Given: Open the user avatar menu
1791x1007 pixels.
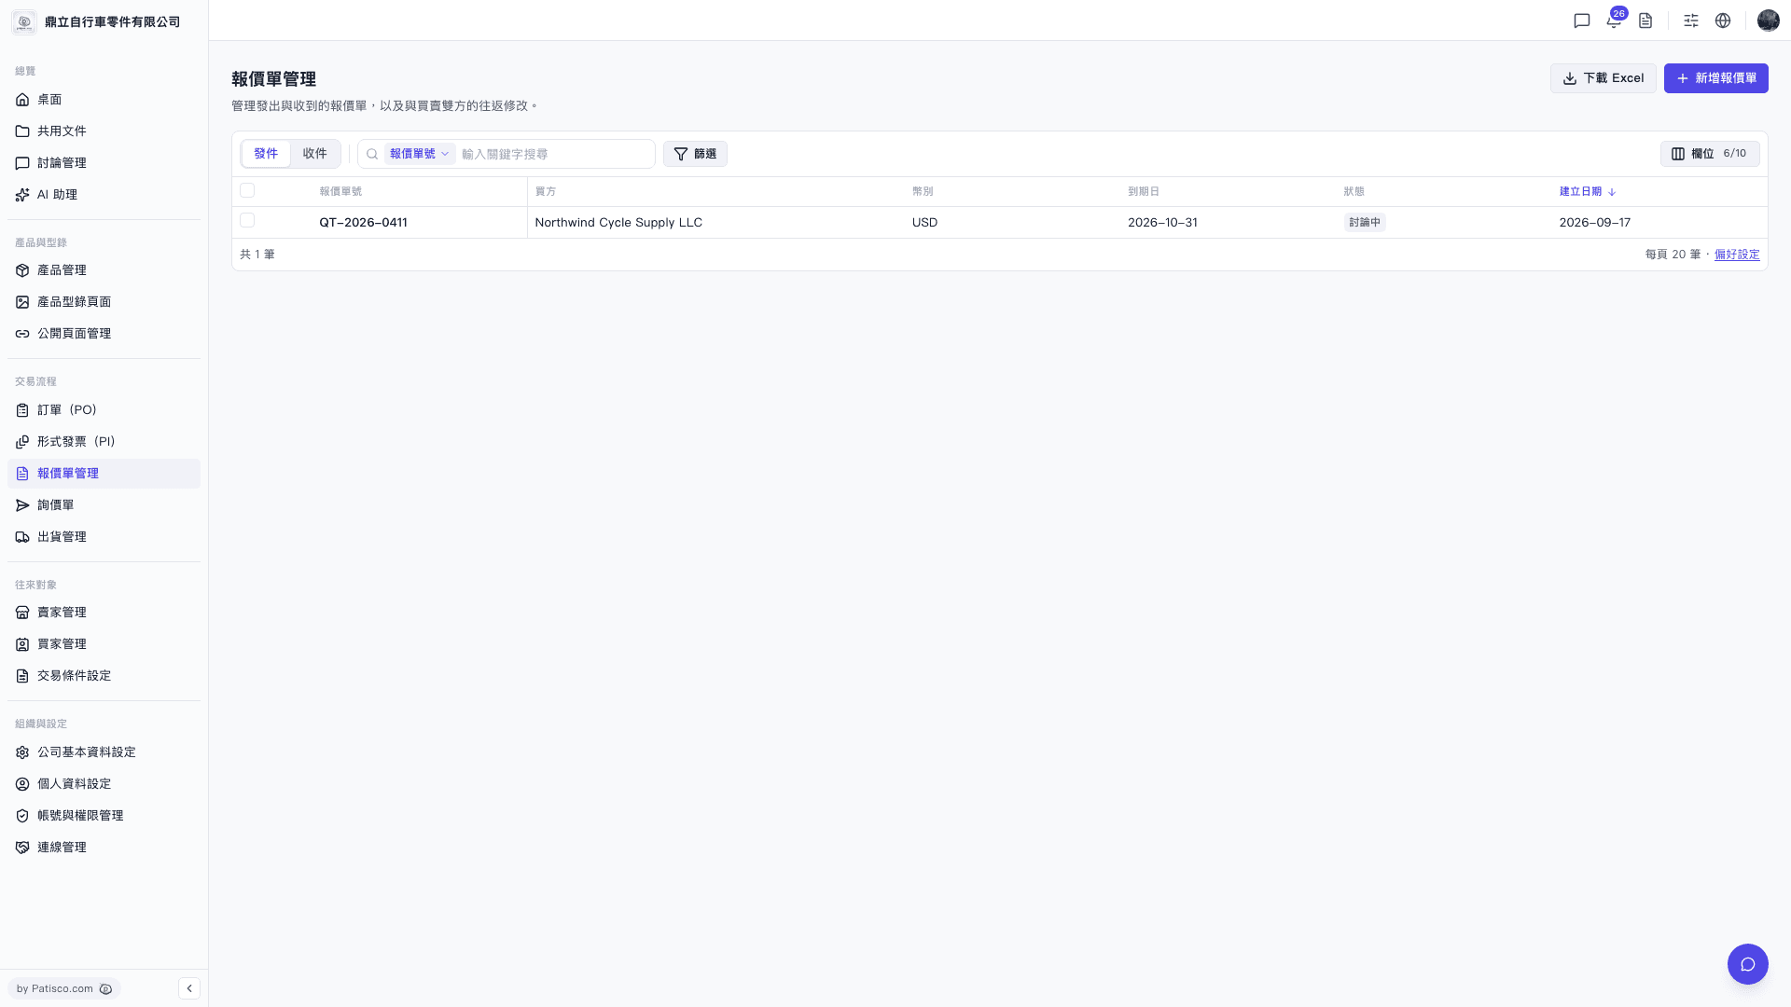Looking at the screenshot, I should click(x=1769, y=21).
